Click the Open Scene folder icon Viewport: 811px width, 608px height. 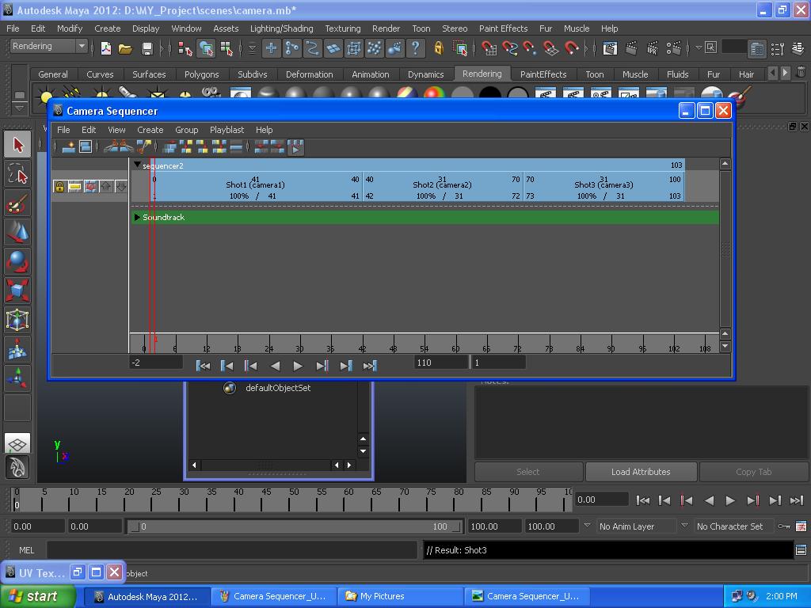125,48
